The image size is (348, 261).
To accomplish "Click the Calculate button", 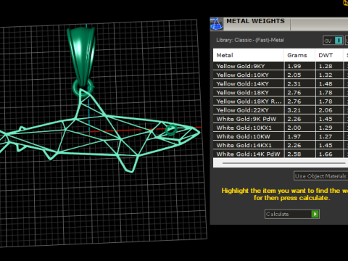I will (292, 214).
